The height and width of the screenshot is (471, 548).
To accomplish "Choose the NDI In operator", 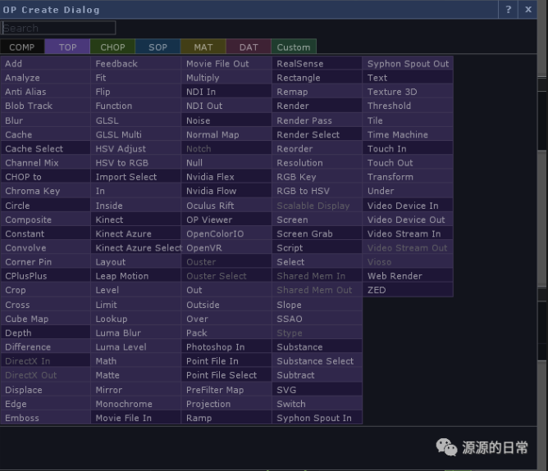I will click(x=226, y=92).
